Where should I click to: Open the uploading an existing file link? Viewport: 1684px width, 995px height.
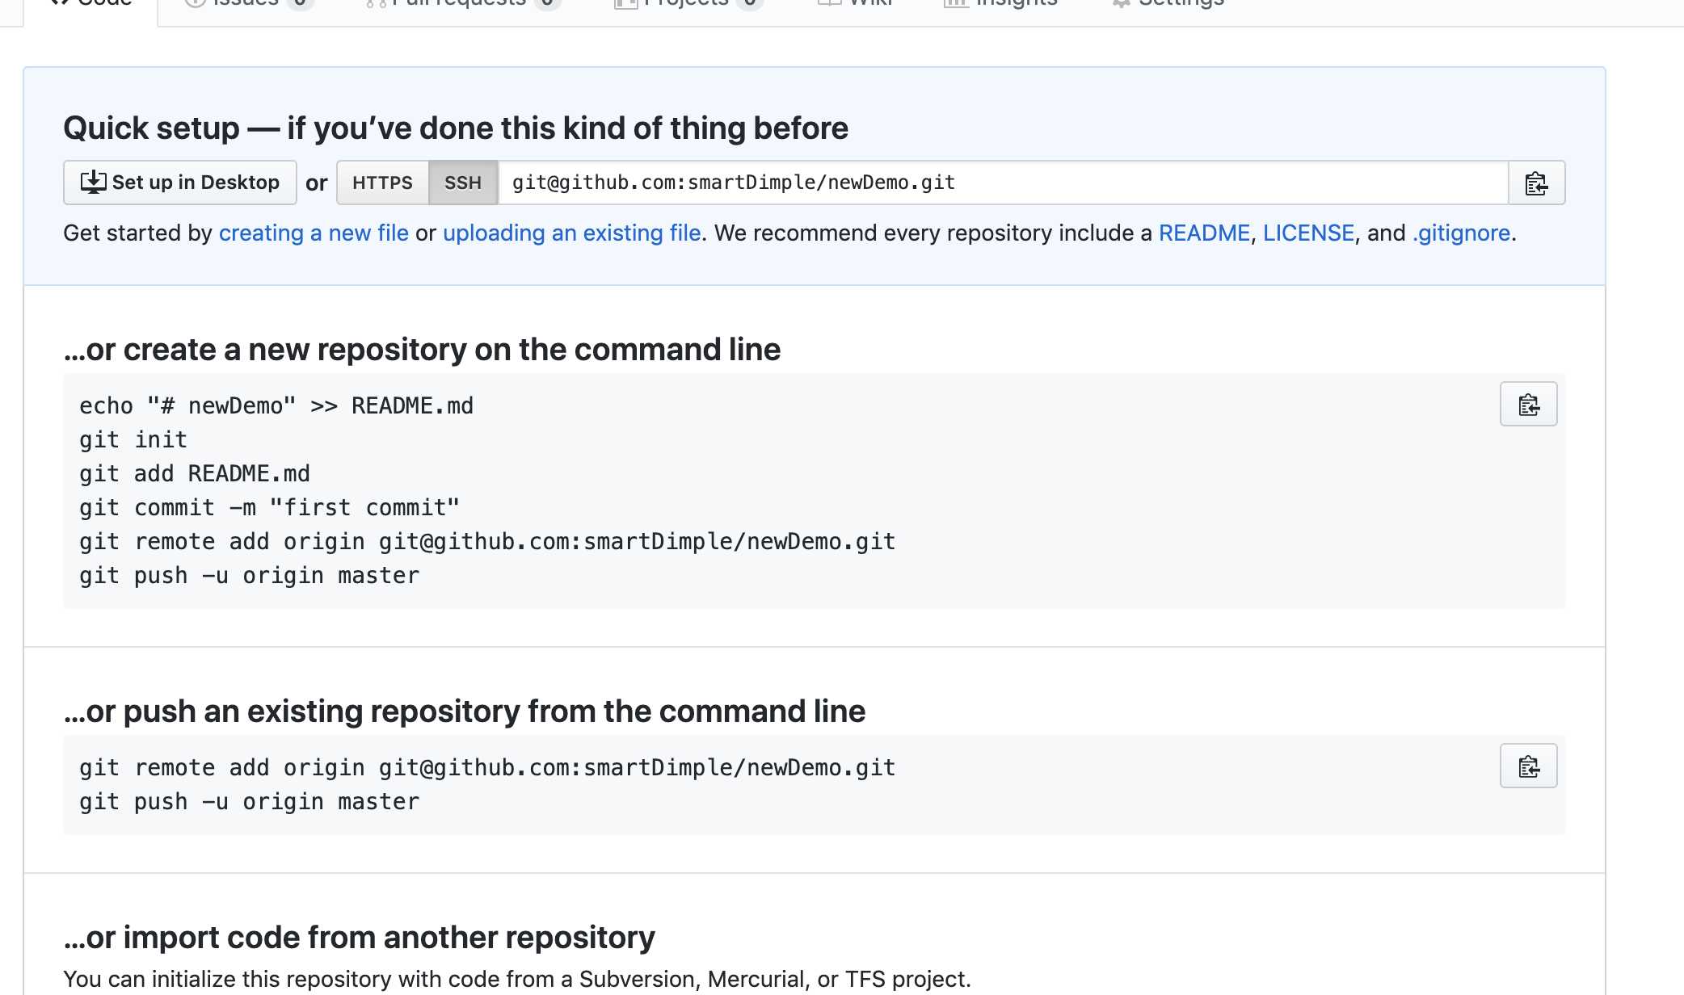point(571,233)
